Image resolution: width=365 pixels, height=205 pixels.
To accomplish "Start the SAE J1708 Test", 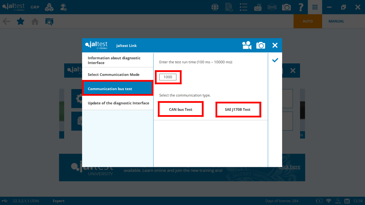I will [x=238, y=109].
